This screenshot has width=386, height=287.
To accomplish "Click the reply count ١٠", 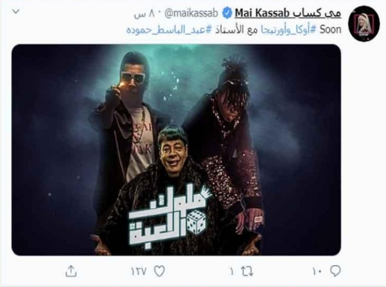I will pyautogui.click(x=318, y=272).
